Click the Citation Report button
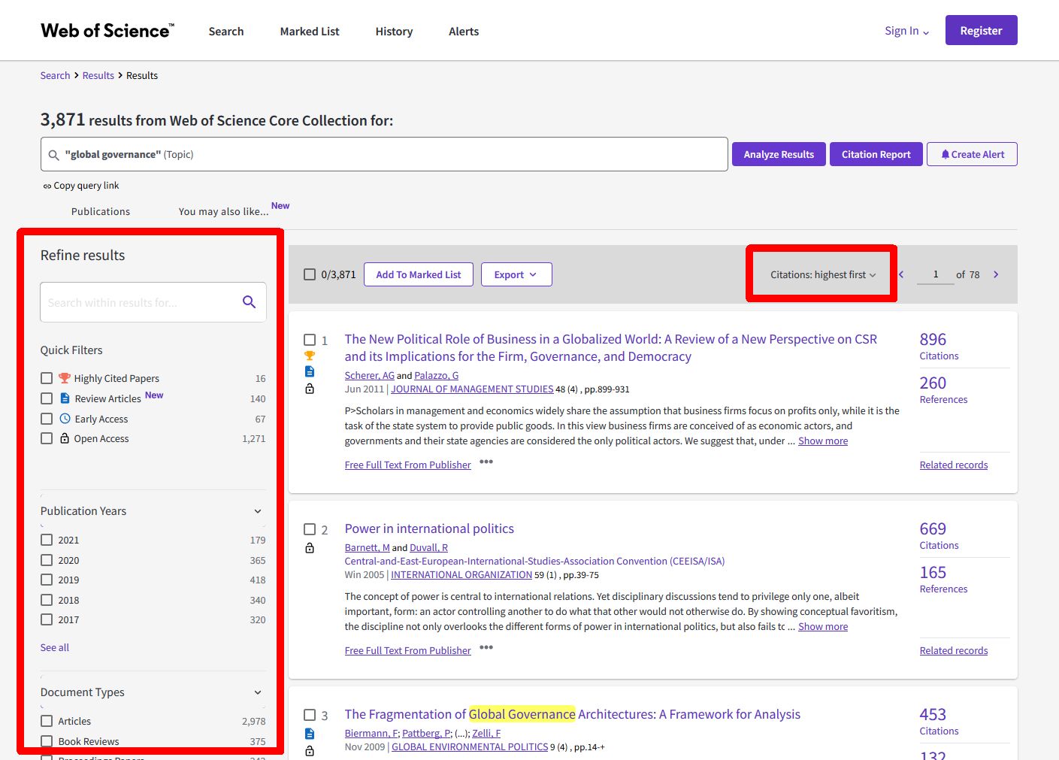This screenshot has width=1059, height=760. (x=876, y=154)
